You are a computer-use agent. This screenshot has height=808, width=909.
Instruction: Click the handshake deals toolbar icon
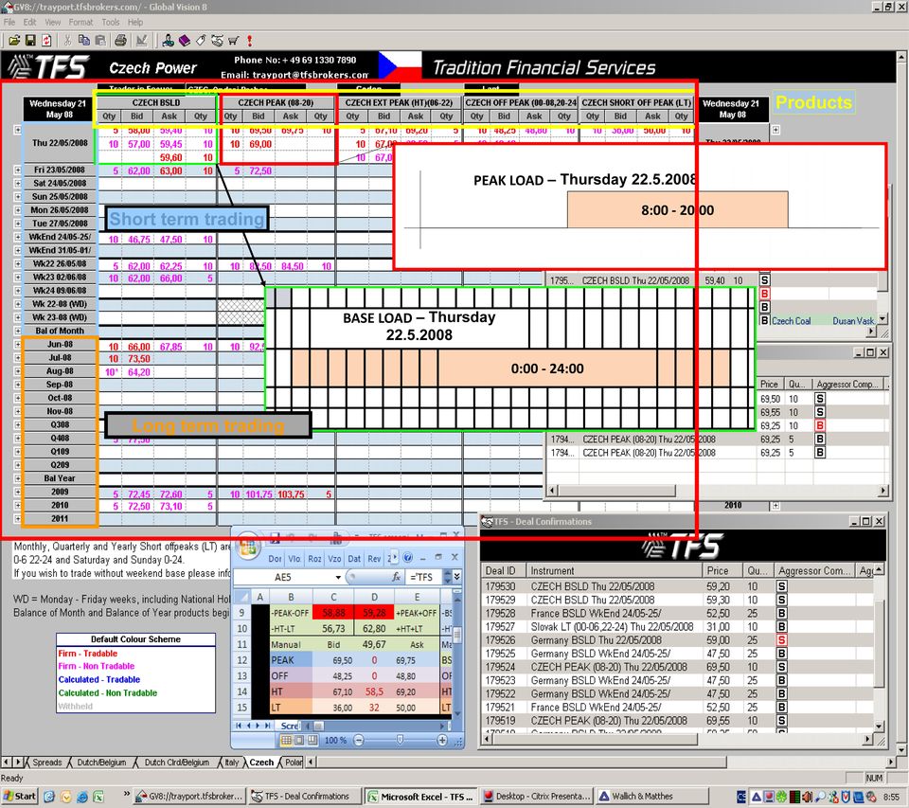[217, 41]
